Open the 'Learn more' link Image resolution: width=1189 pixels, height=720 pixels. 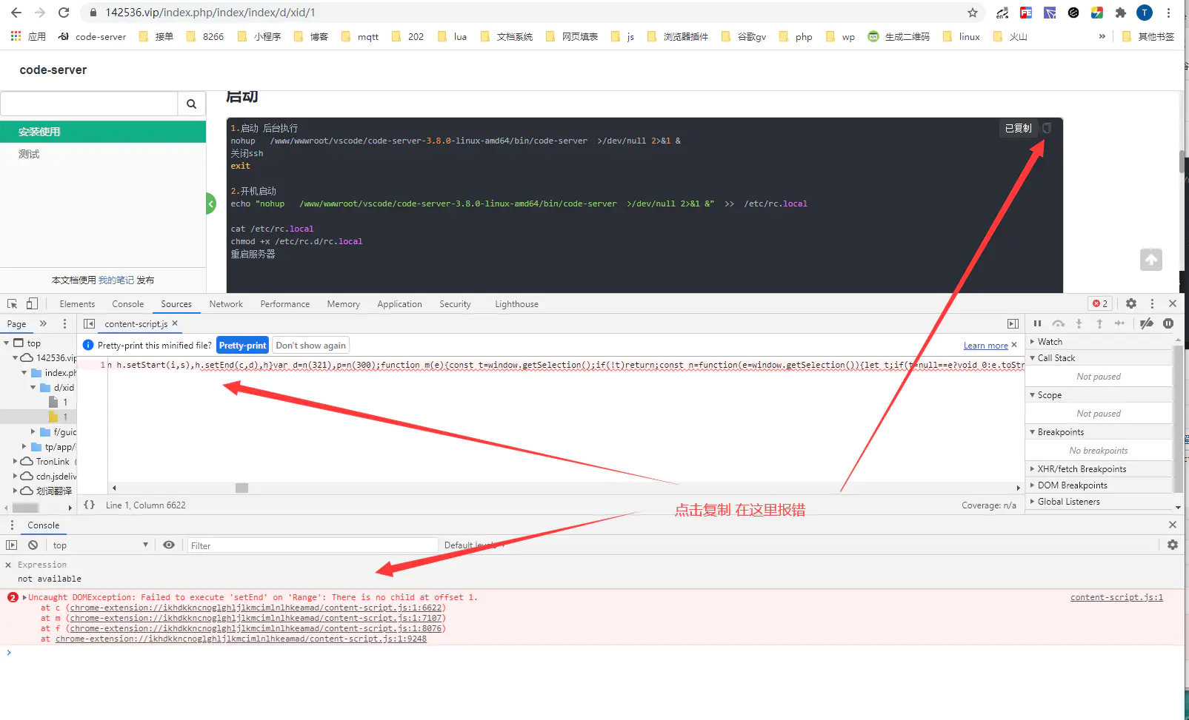(x=985, y=346)
